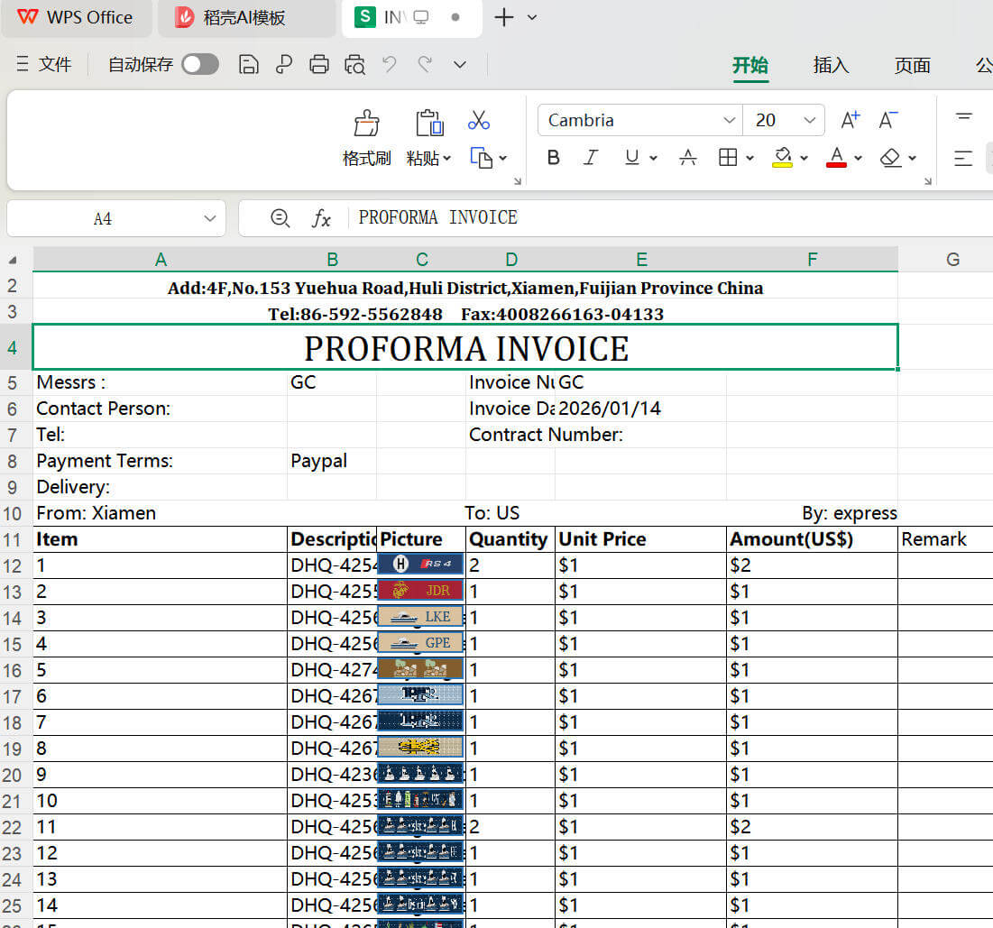This screenshot has height=928, width=993.
Task: Click the print icon in quick toolbar
Action: coord(318,65)
